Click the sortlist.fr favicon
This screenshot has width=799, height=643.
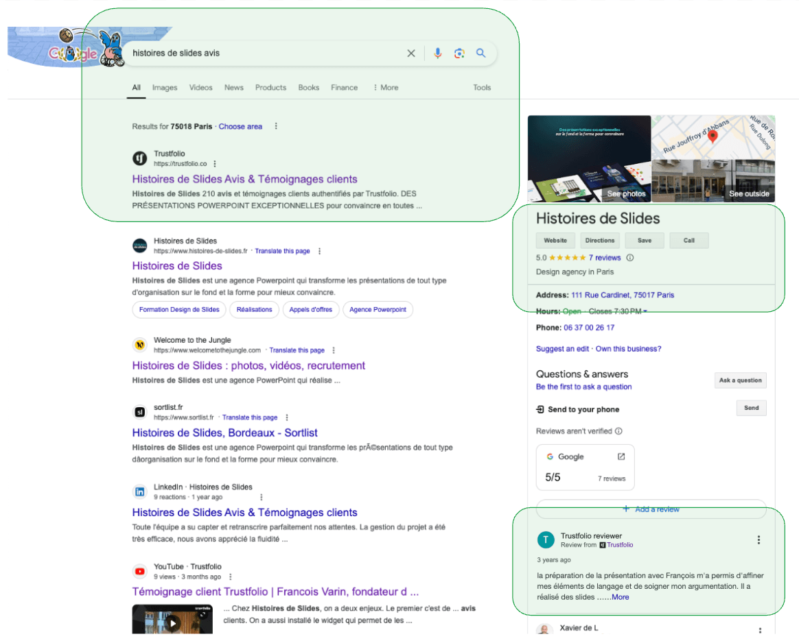coord(139,412)
